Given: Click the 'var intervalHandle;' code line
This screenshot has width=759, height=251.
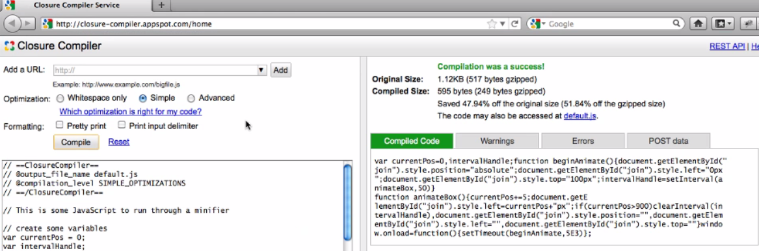Looking at the screenshot, I should point(44,246).
